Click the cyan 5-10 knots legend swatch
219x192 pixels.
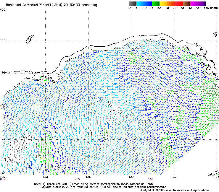pyautogui.click(x=140, y=4)
